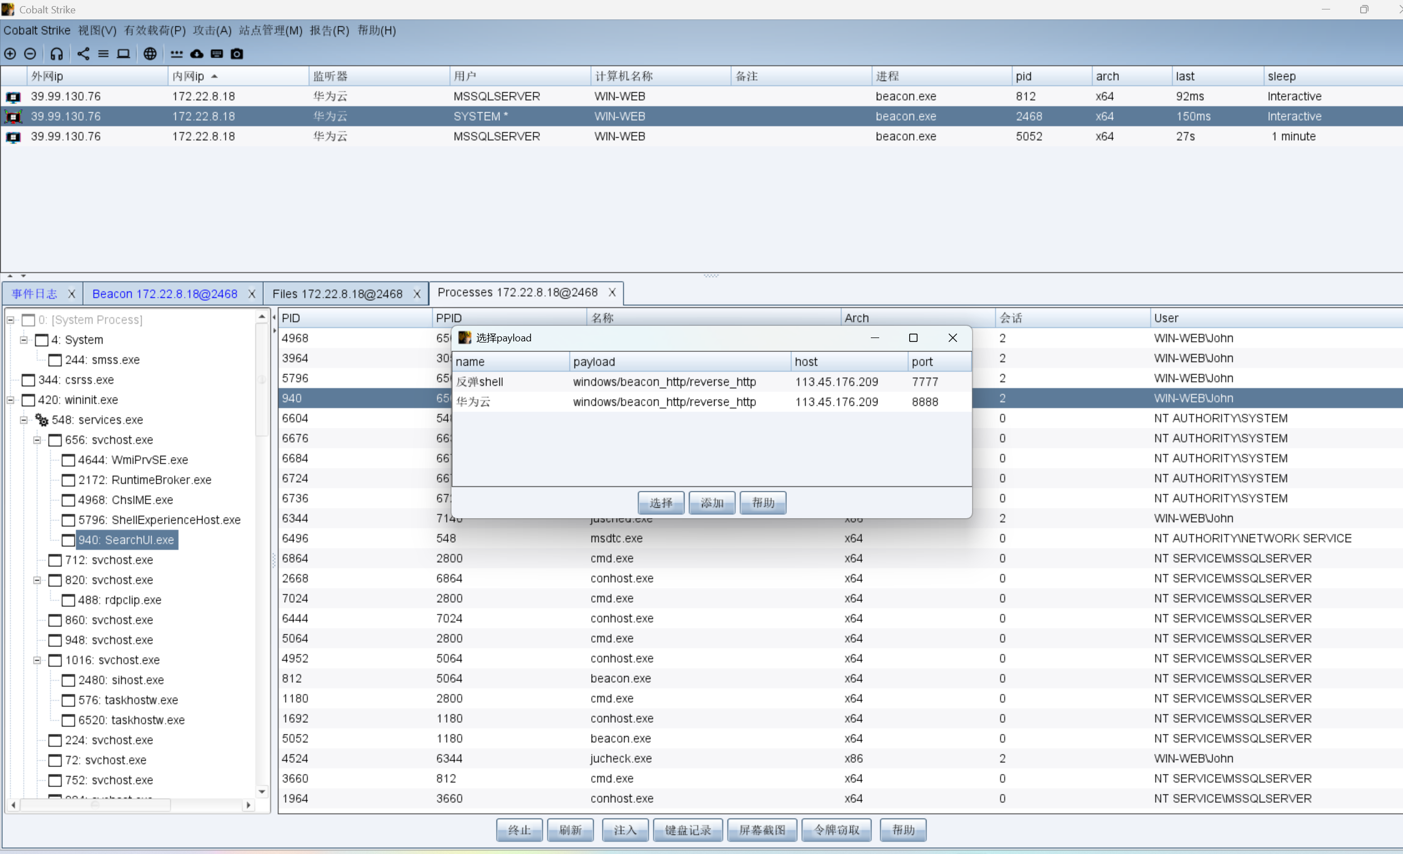The image size is (1403, 854).
Task: Show targets via the laptop icon
Action: 123,53
